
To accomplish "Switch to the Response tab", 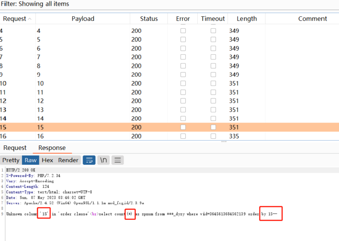I will click(52, 148).
